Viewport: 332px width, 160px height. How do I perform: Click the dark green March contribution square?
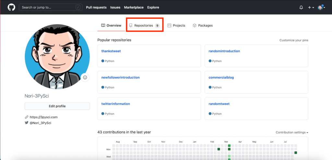(x=229, y=149)
